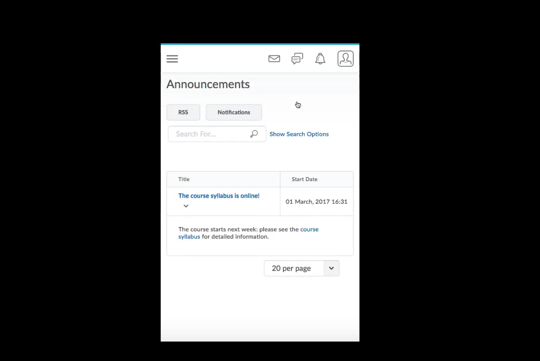Click the per-page dropdown arrow
The image size is (540, 361).
(x=331, y=268)
